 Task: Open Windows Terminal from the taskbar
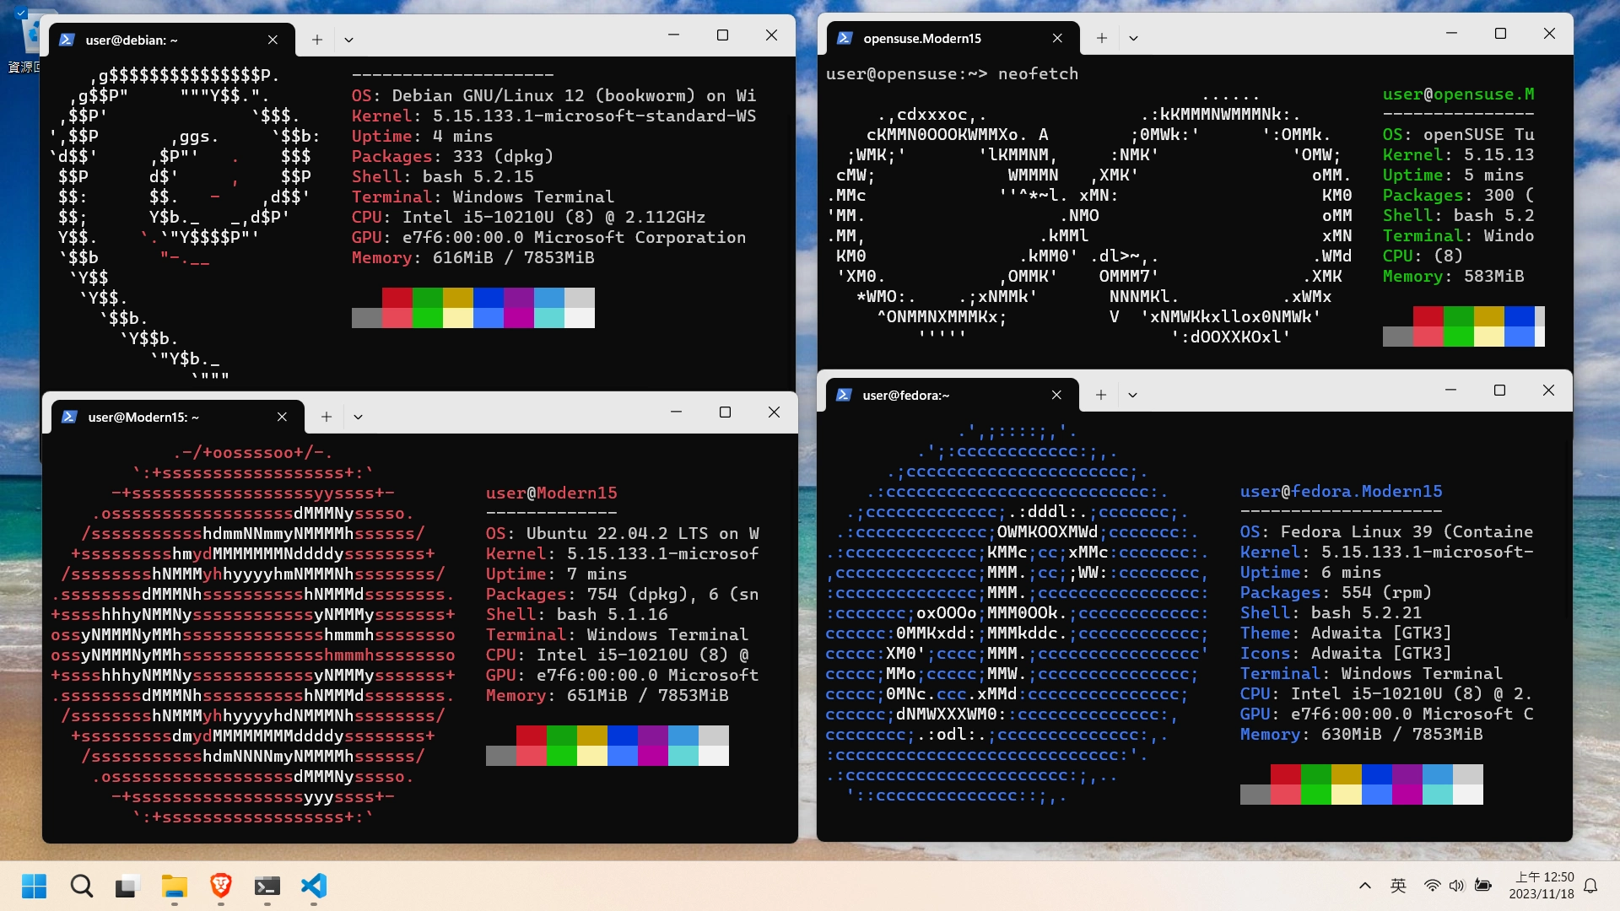coord(267,887)
